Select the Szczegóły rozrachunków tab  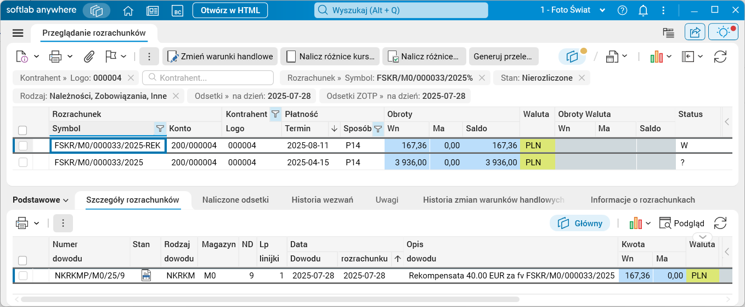pos(133,200)
